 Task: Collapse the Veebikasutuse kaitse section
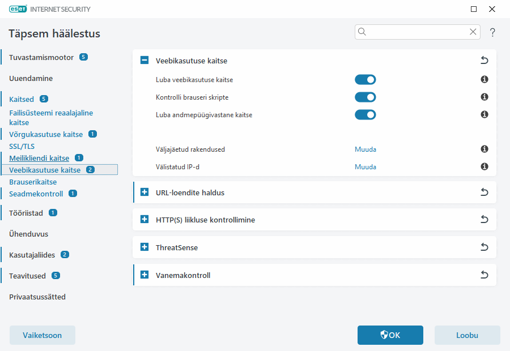click(144, 61)
